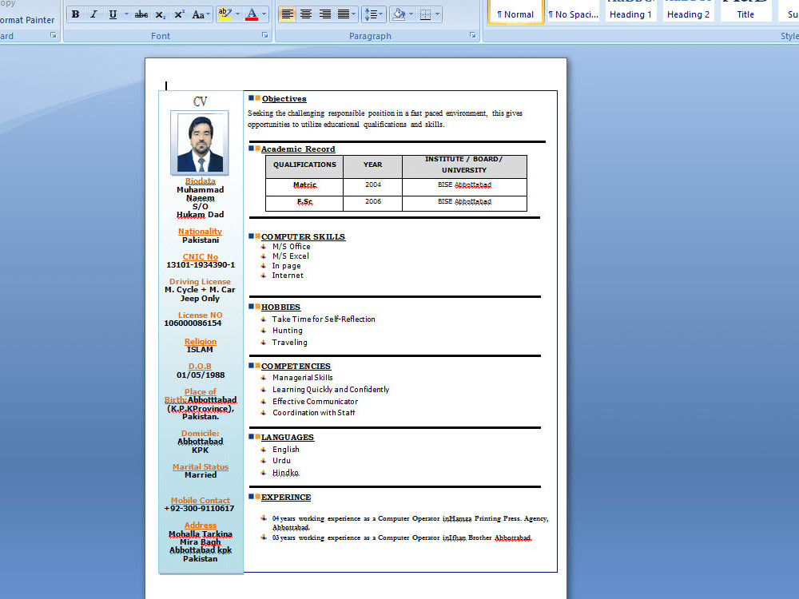Click the Marital Status label

[201, 466]
